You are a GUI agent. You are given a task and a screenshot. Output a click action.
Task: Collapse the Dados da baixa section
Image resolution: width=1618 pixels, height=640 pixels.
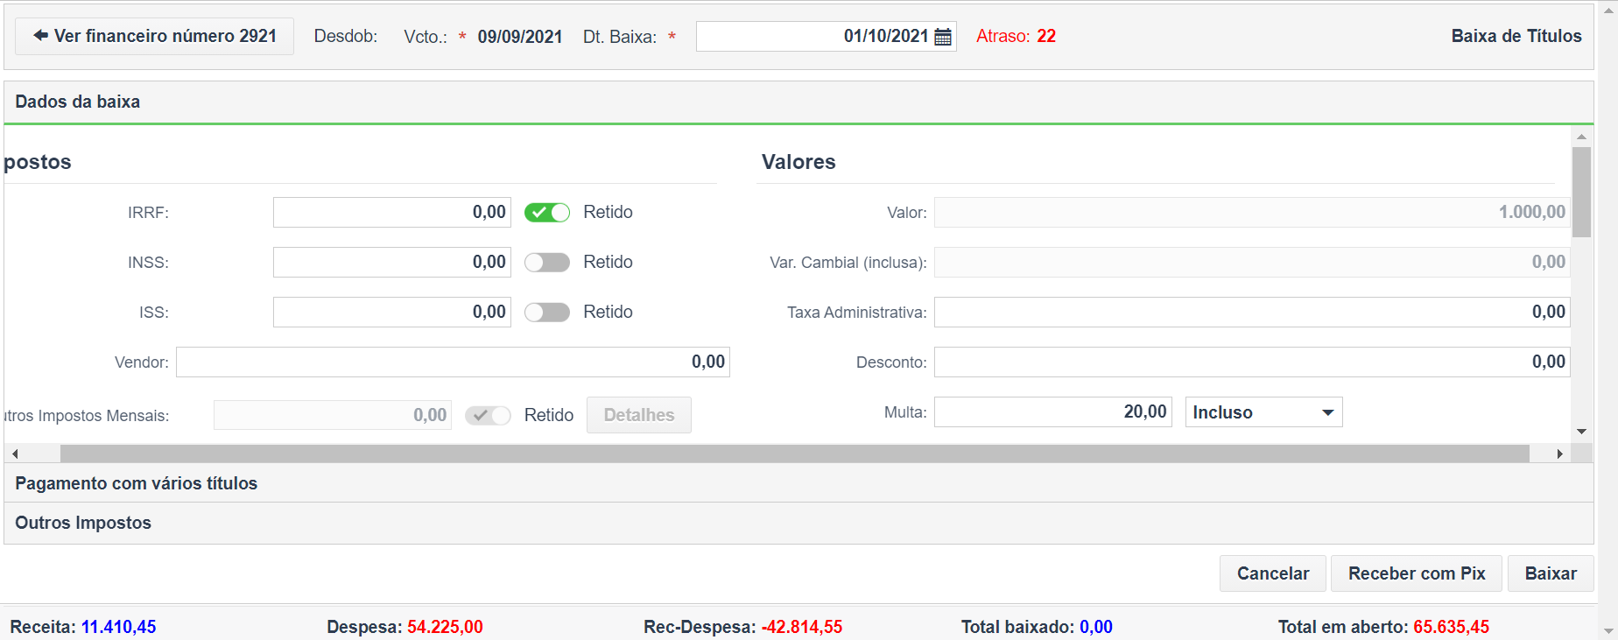click(78, 102)
